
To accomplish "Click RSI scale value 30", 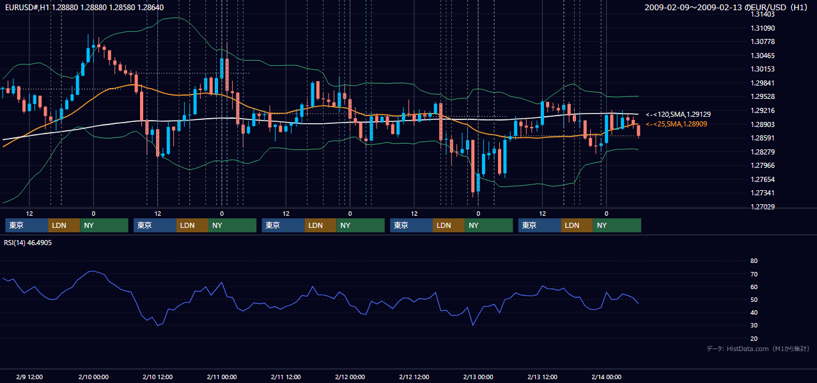I will 754,325.
